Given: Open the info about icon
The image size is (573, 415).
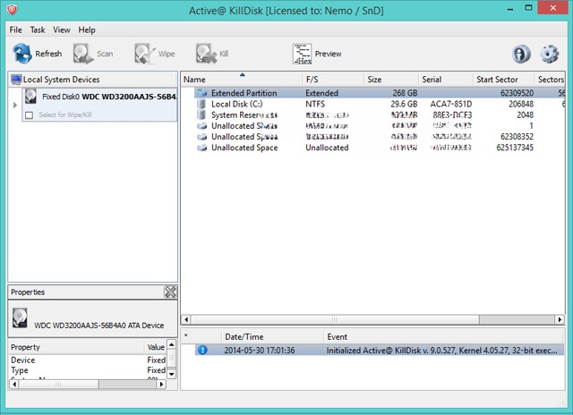Looking at the screenshot, I should (521, 54).
